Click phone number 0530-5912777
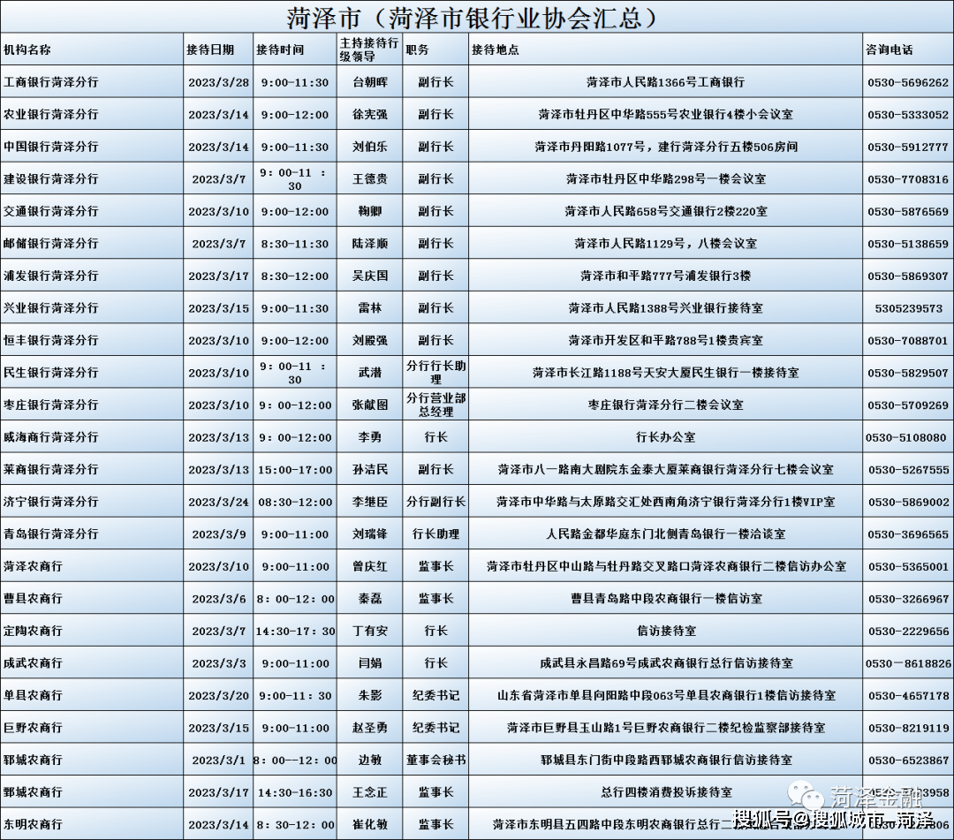The width and height of the screenshot is (954, 840). (x=908, y=148)
